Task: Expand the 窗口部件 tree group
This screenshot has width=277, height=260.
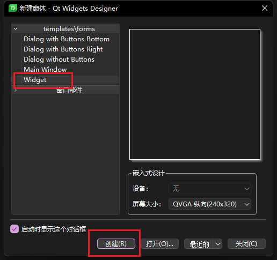Action: [16, 90]
